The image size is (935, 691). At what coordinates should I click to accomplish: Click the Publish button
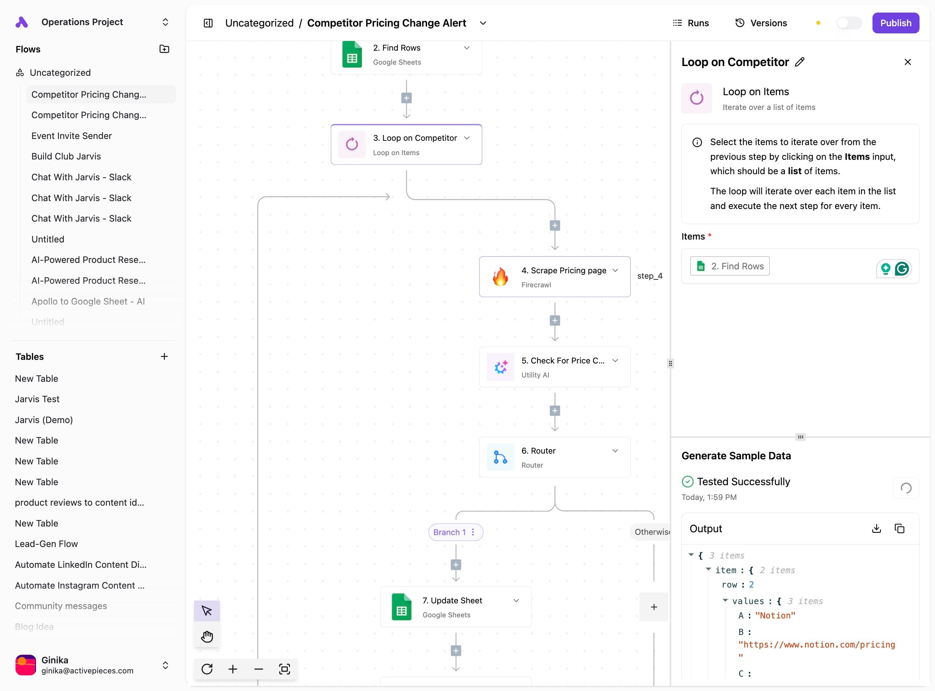895,23
